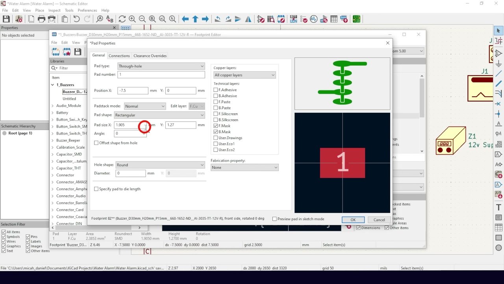Open the Pad type dropdown

[161, 66]
